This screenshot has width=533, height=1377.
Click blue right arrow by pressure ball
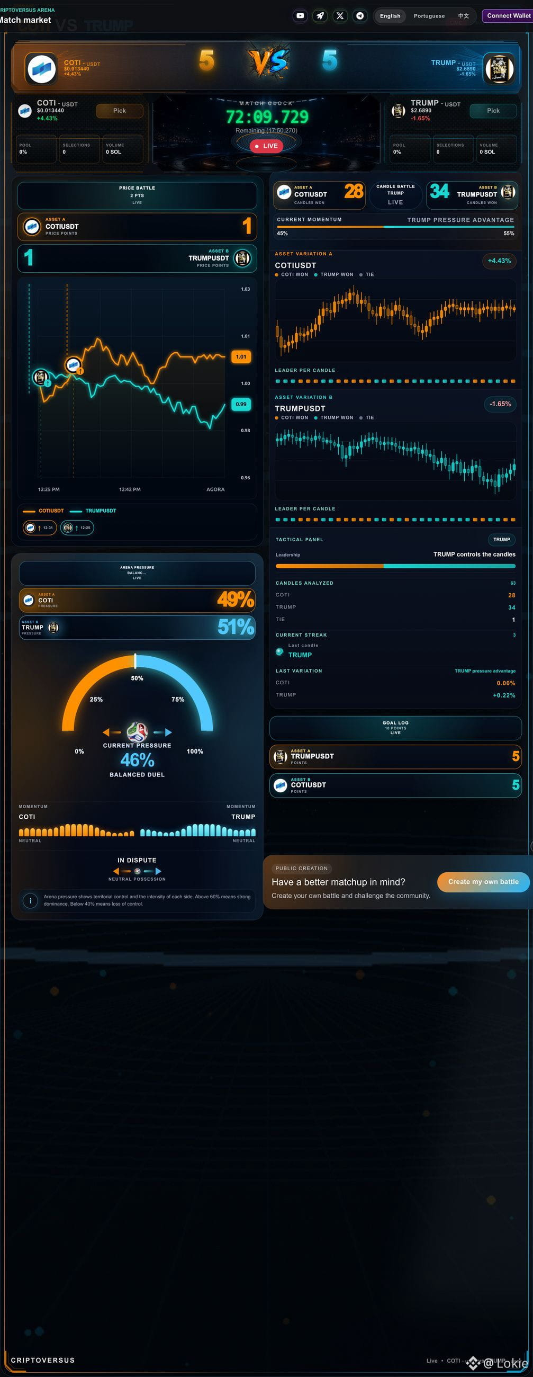coord(163,732)
